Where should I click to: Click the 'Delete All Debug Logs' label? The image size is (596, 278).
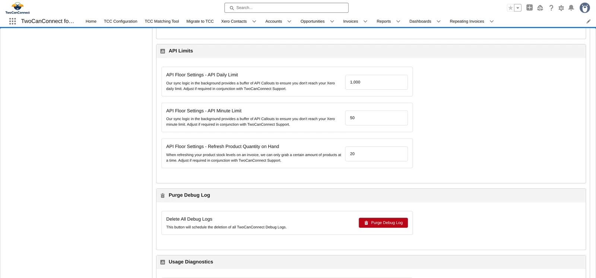(189, 219)
